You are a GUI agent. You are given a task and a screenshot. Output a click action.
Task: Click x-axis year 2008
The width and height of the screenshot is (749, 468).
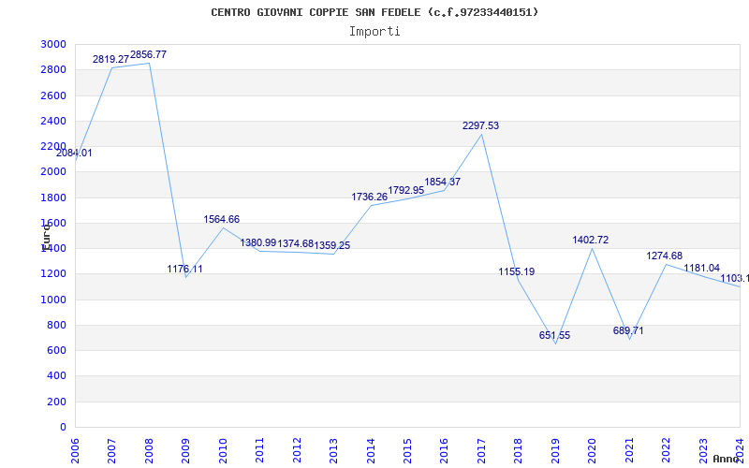(149, 451)
